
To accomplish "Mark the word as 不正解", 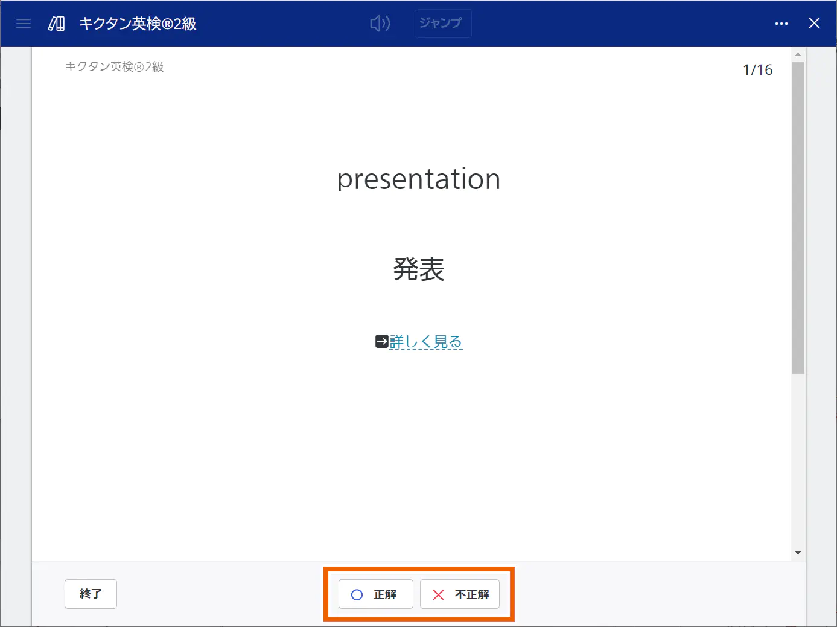I will [x=460, y=594].
